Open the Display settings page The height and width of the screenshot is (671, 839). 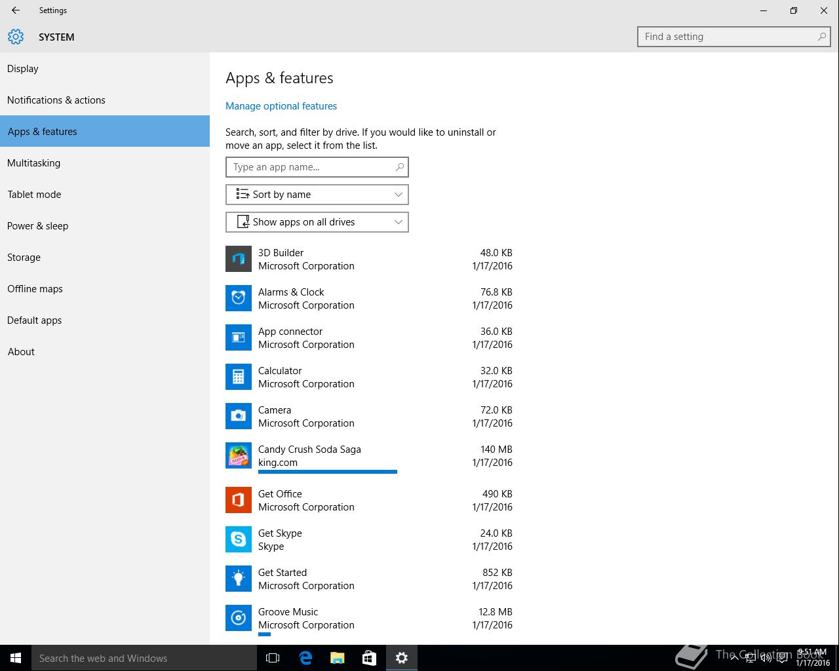tap(105, 68)
